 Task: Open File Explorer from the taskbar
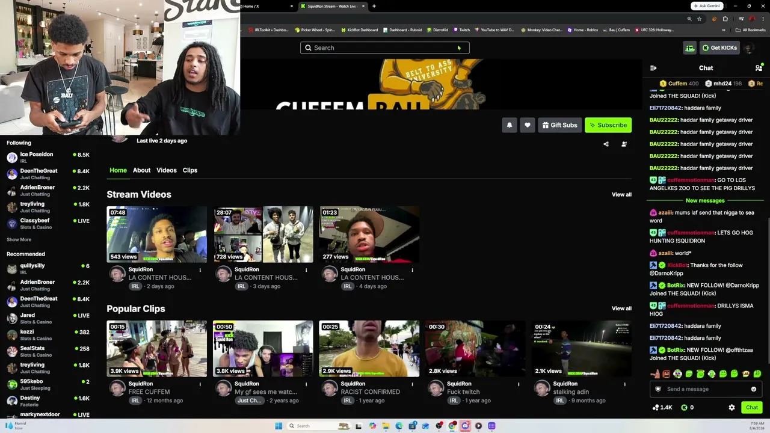(x=386, y=426)
